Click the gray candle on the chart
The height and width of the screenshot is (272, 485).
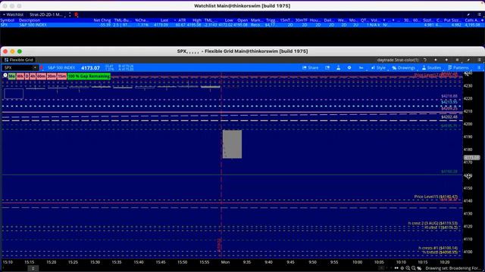coord(233,144)
